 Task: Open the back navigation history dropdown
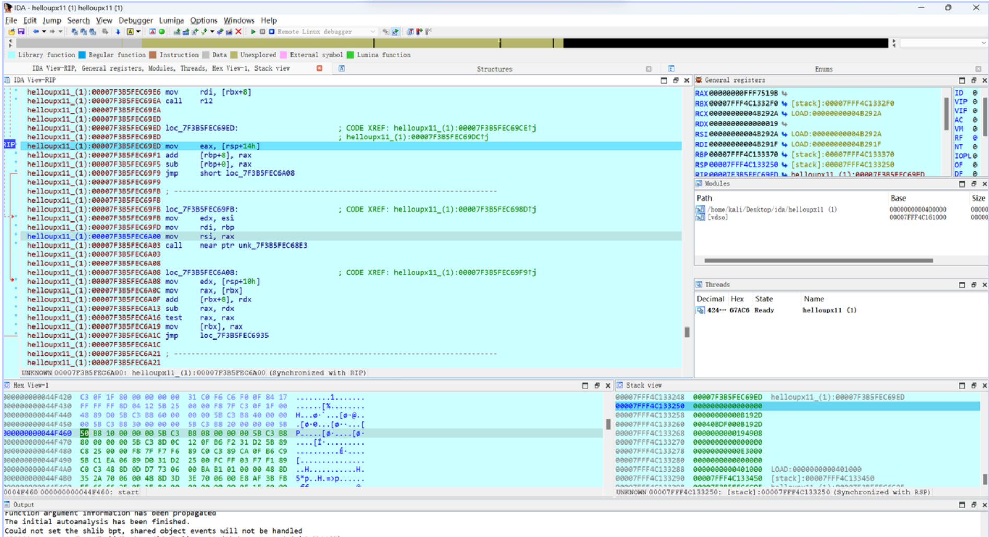click(x=44, y=32)
